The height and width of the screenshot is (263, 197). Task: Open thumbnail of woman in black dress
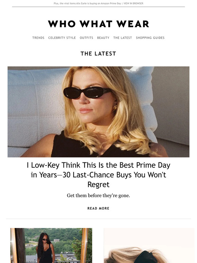pos(51,245)
